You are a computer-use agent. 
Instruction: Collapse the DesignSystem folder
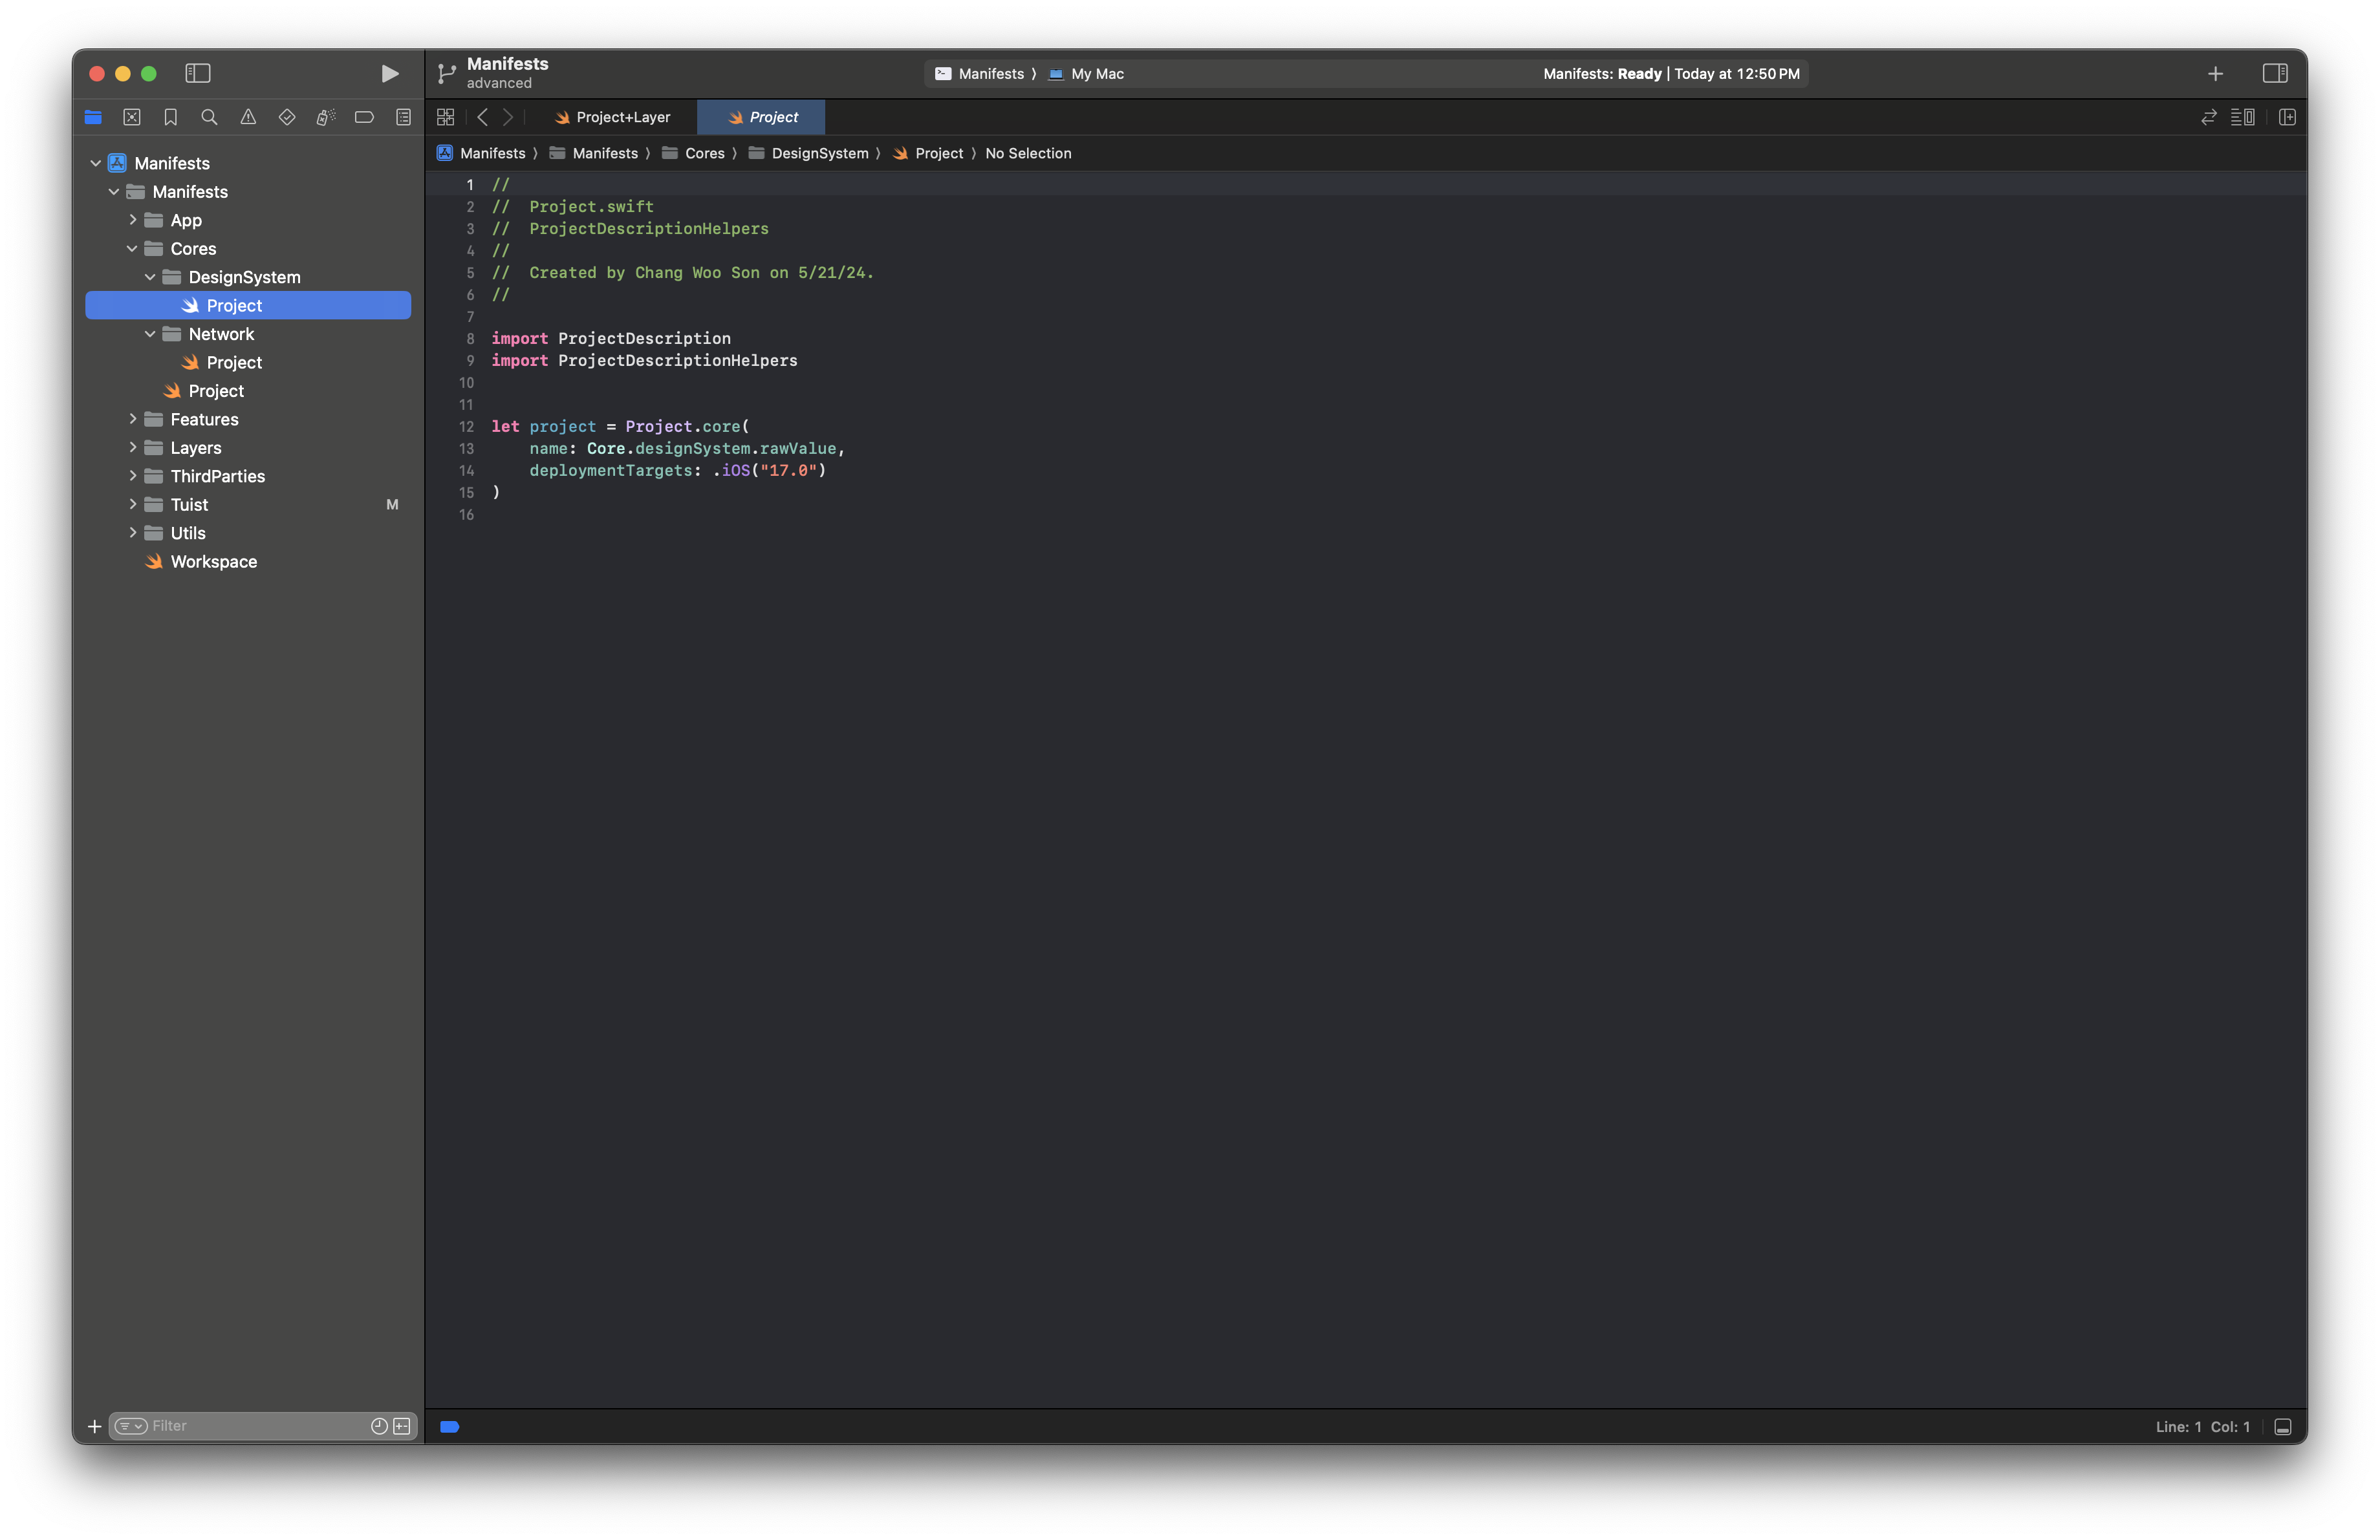tap(150, 277)
